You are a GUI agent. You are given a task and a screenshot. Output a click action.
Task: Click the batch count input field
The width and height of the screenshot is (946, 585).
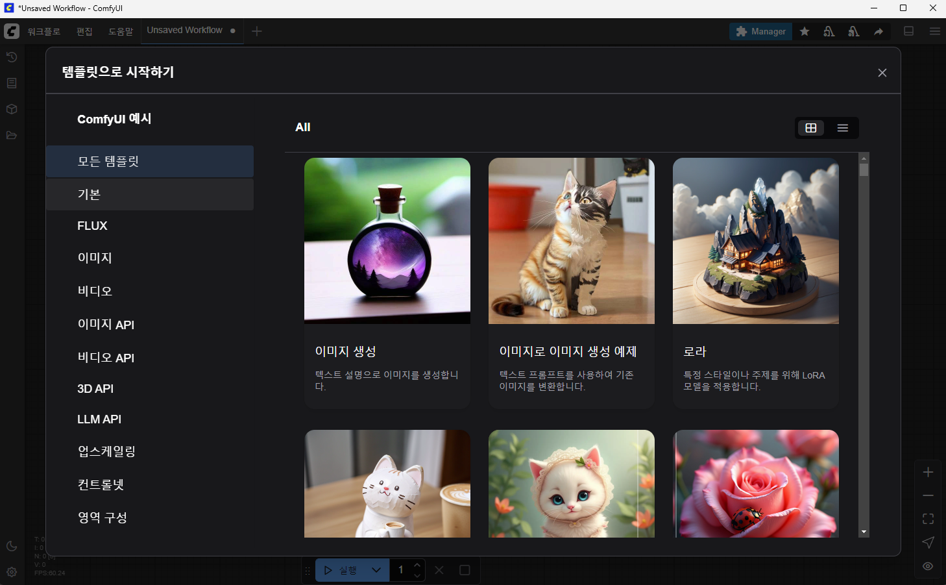(x=401, y=570)
